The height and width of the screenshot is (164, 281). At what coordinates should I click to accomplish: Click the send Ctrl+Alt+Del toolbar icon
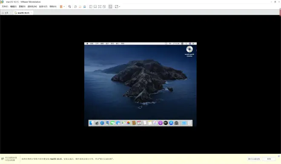pos(69,7)
